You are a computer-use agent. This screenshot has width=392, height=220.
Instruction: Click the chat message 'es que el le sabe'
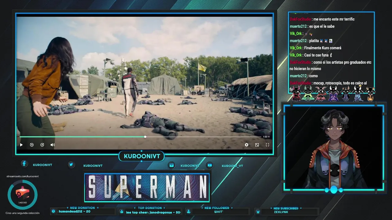pyautogui.click(x=322, y=27)
